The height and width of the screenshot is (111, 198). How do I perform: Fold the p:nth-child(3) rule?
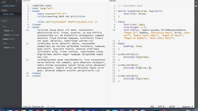tap(116, 76)
